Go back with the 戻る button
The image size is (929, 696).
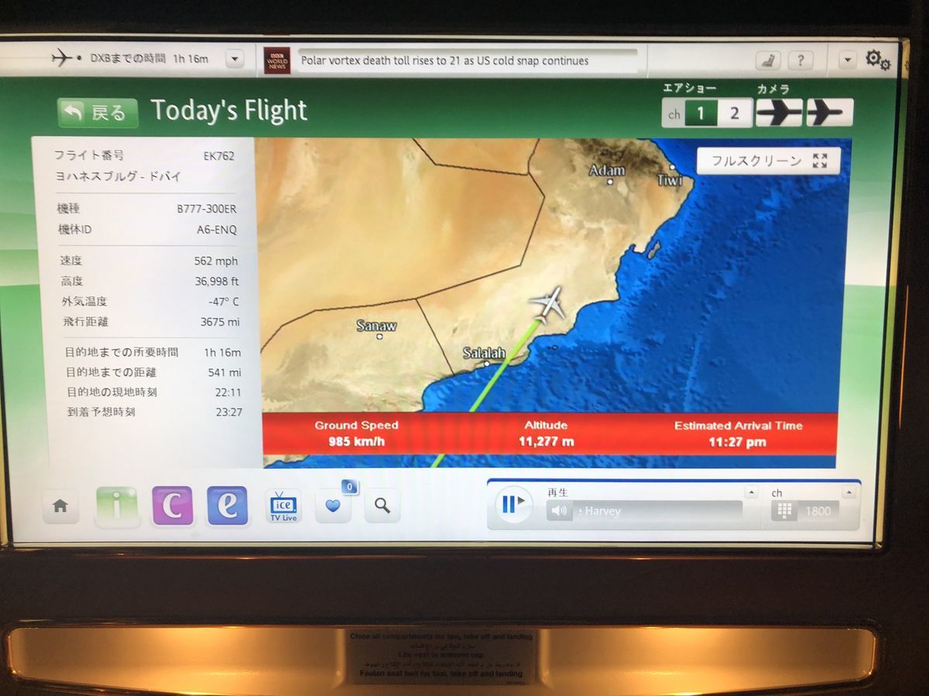(98, 113)
